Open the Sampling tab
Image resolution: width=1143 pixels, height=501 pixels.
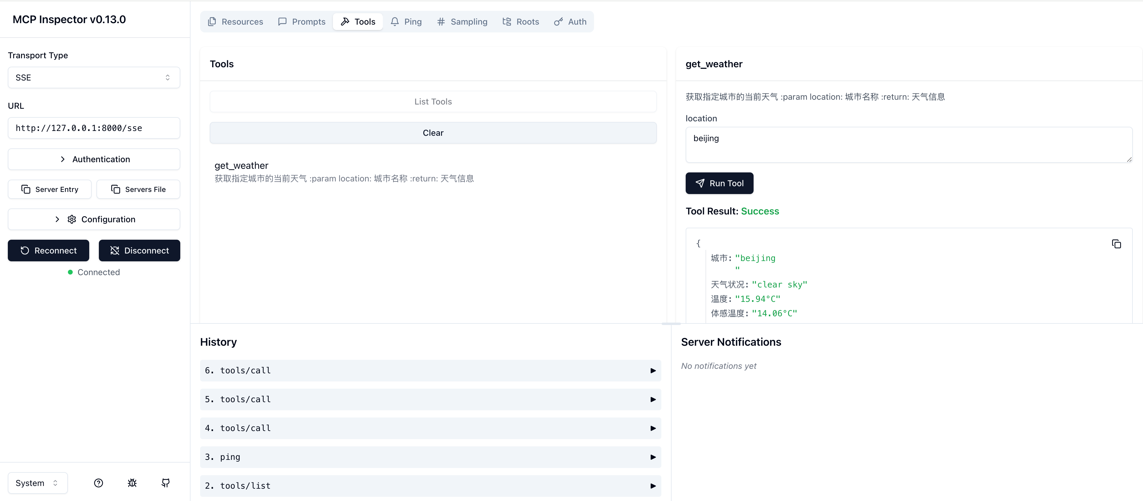click(462, 22)
